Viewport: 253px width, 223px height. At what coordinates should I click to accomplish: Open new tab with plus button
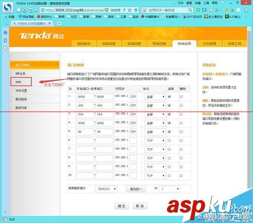(59, 23)
